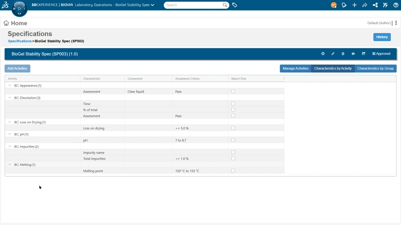Collapse the BC: pH activity
401x225 pixels.
[x=10, y=134]
